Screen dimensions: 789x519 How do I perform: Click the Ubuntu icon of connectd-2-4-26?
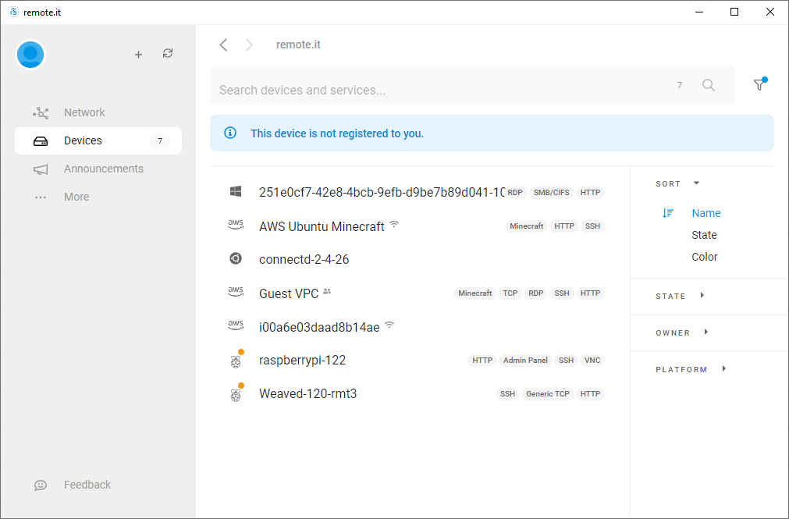point(236,259)
